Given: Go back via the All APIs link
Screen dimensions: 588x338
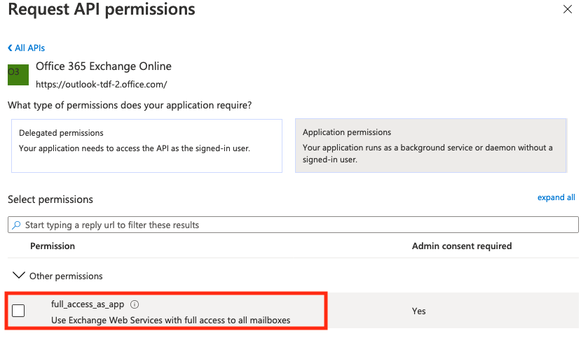Looking at the screenshot, I should [29, 48].
